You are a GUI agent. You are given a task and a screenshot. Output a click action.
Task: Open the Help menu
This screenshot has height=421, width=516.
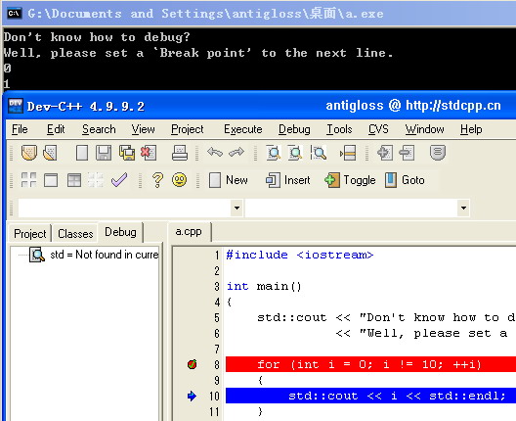[471, 129]
